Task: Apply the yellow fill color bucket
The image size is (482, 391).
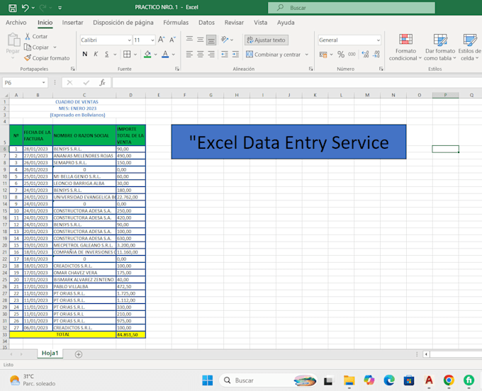Action: click(147, 55)
